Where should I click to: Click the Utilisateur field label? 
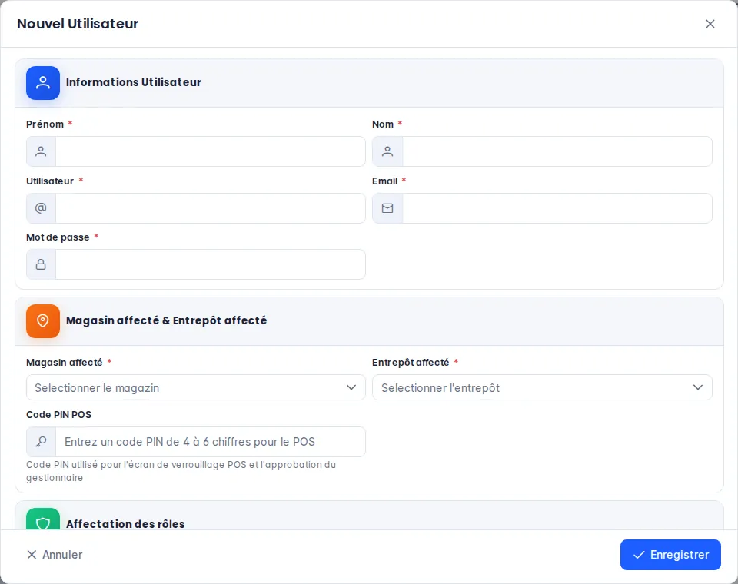tap(50, 181)
